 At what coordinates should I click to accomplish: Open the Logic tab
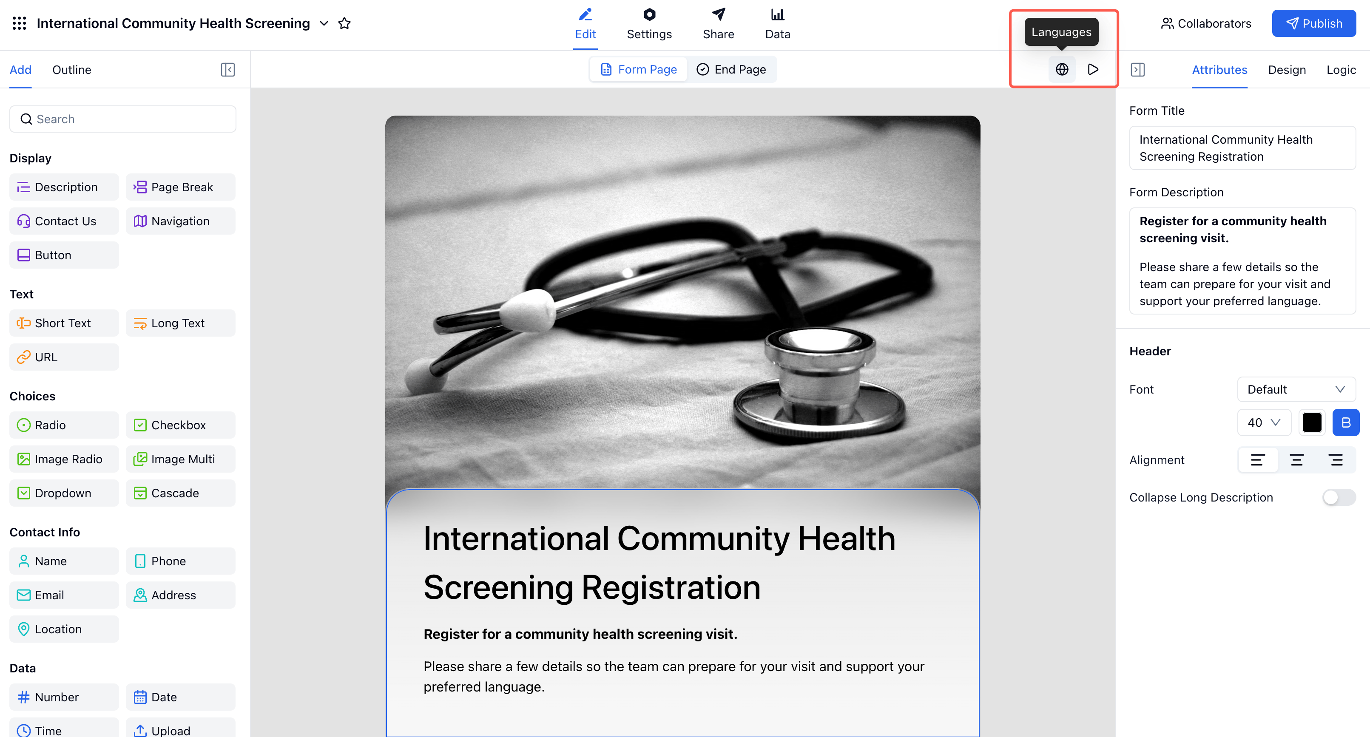pyautogui.click(x=1341, y=70)
